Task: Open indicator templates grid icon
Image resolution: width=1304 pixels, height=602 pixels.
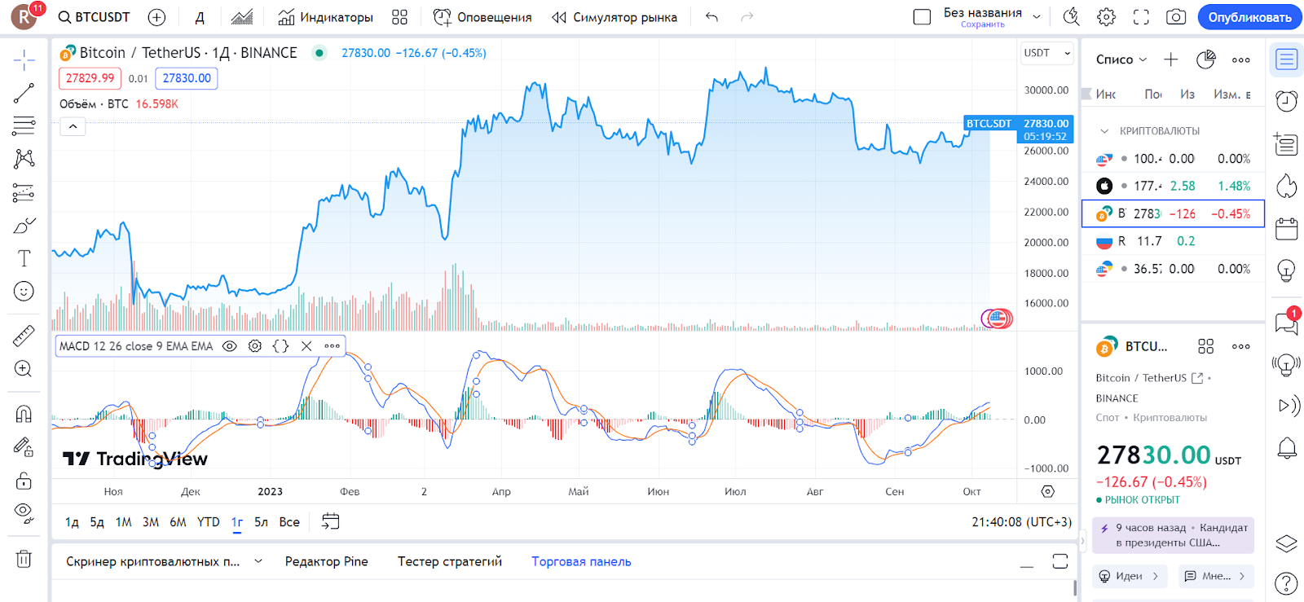Action: click(x=399, y=17)
